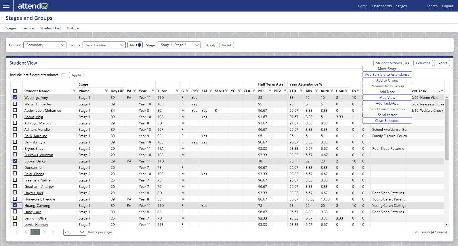The width and height of the screenshot is (458, 246).
Task: Open the YC column filter
Action: point(239,91)
